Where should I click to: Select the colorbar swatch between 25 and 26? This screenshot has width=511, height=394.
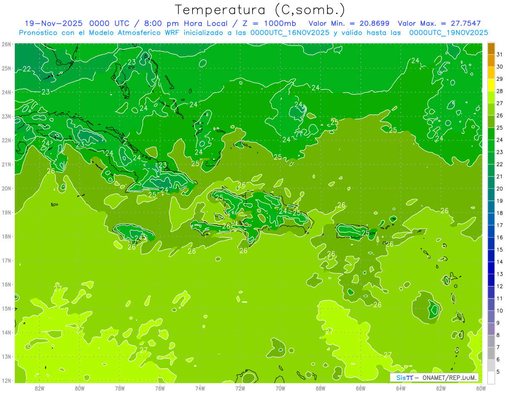491,122
